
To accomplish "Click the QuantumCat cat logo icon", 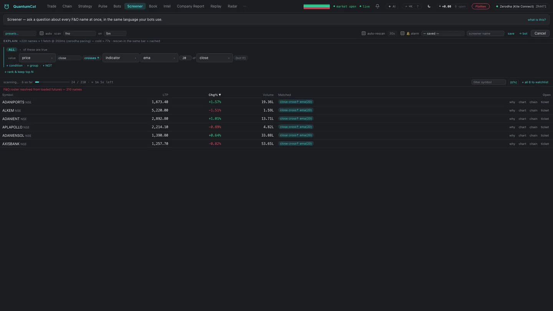I will [x=7, y=7].
